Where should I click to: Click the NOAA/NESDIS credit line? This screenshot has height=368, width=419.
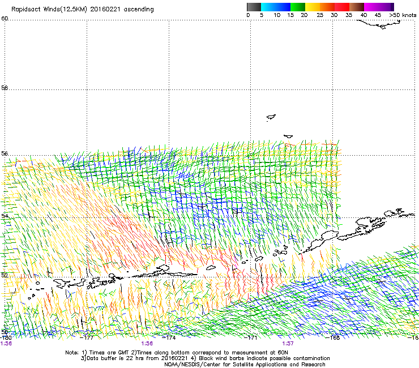pyautogui.click(x=245, y=365)
